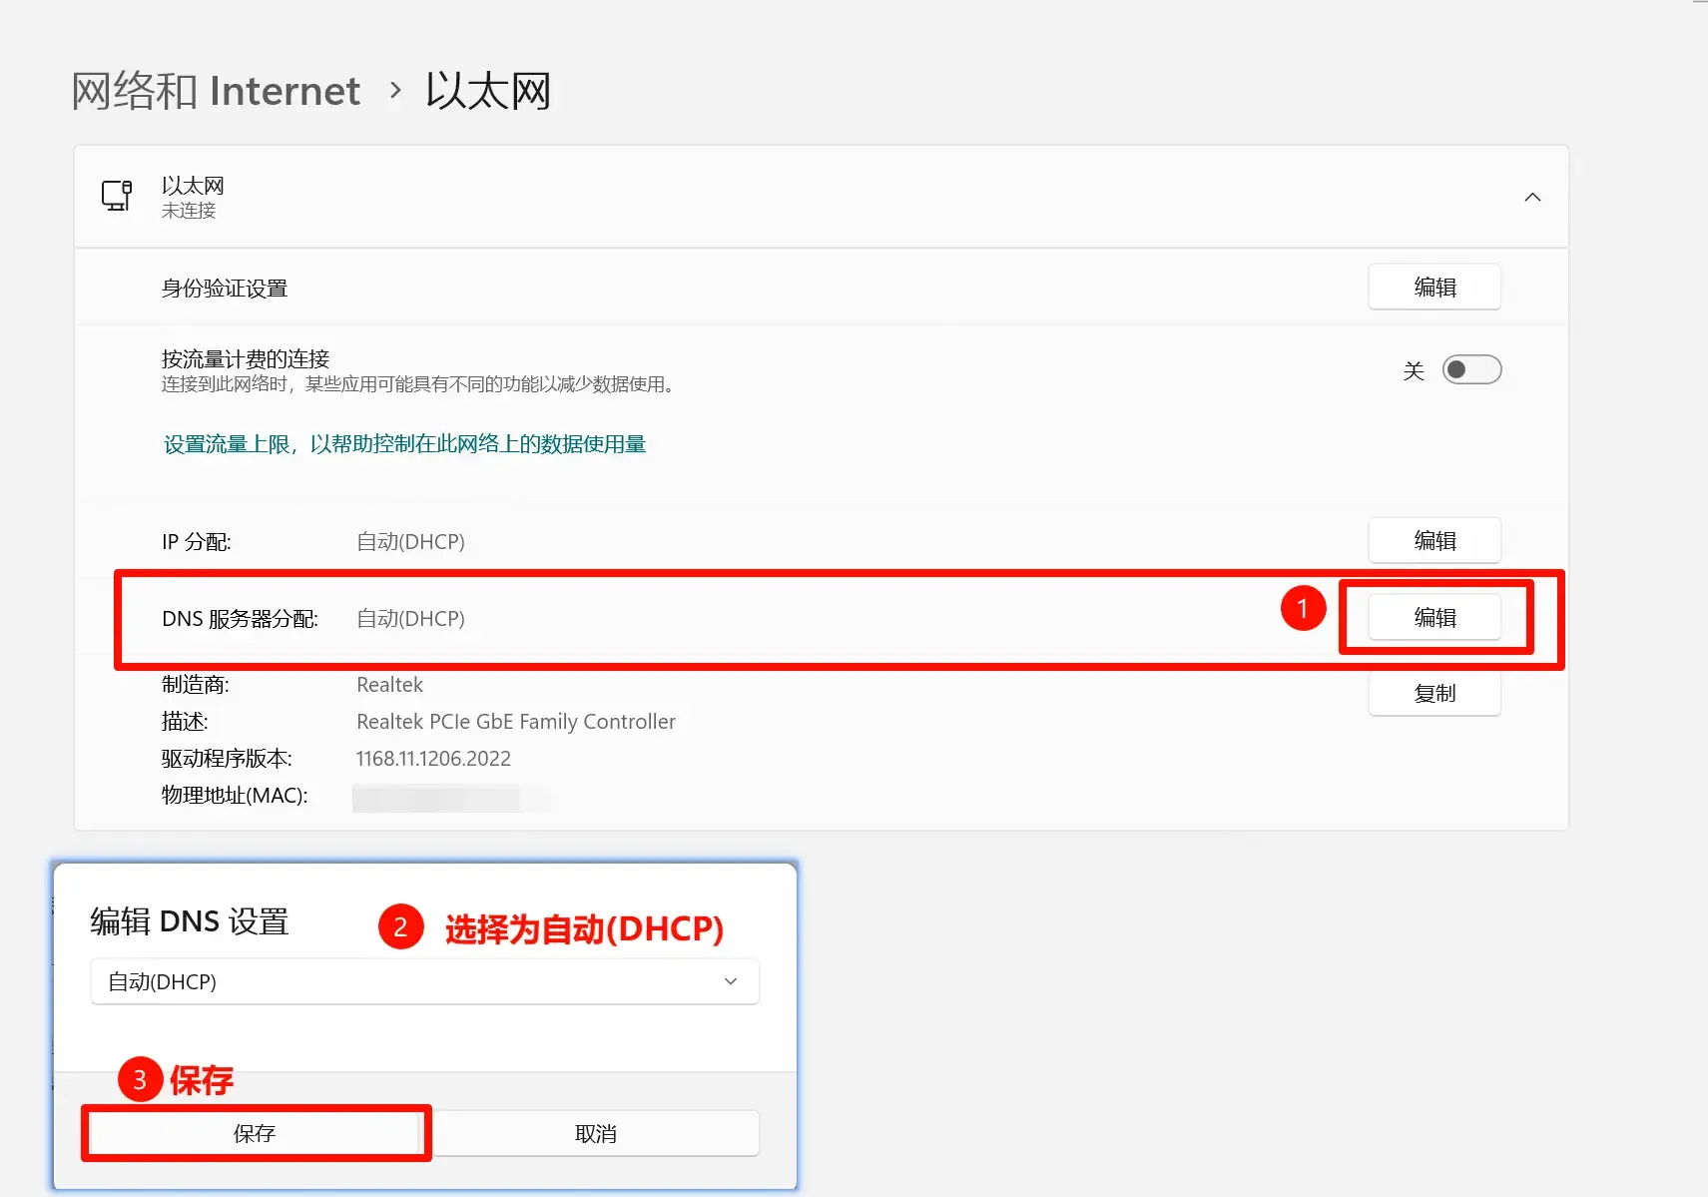1708x1197 pixels.
Task: Click the dropdown chevron arrow
Action: click(731, 981)
